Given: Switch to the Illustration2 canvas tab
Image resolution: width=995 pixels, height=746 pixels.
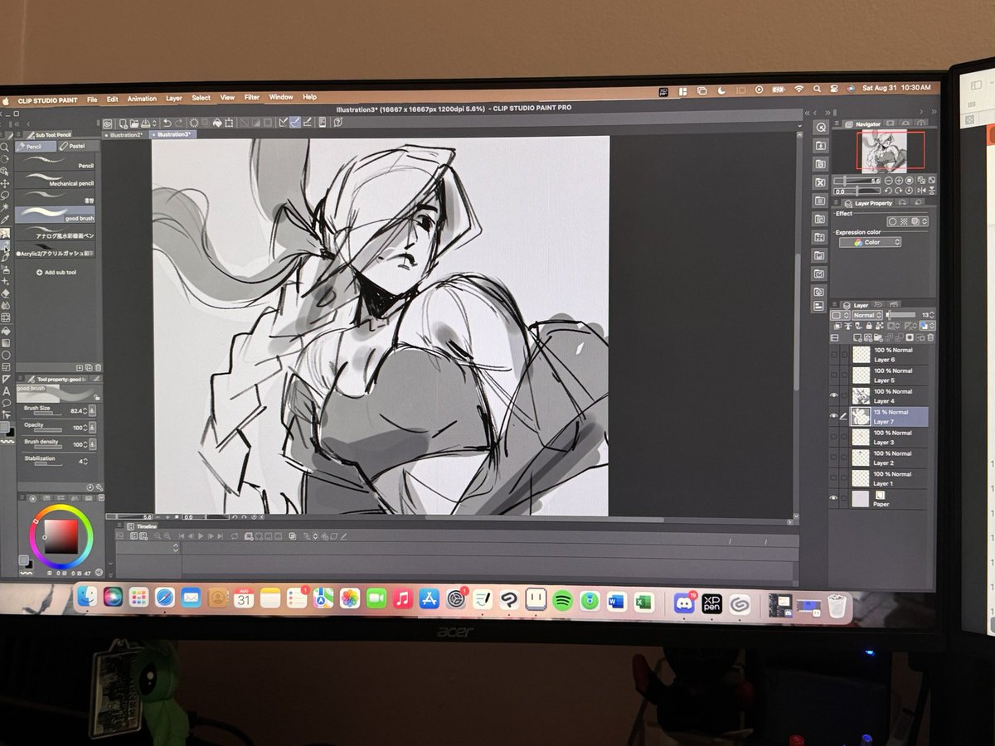Looking at the screenshot, I should [x=125, y=134].
